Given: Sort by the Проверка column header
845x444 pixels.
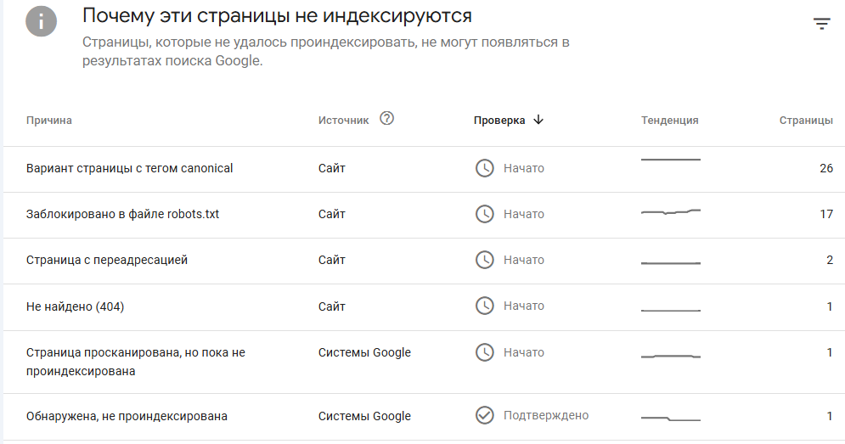Looking at the screenshot, I should (499, 121).
